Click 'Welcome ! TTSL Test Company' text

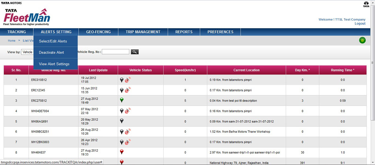pos(342,20)
